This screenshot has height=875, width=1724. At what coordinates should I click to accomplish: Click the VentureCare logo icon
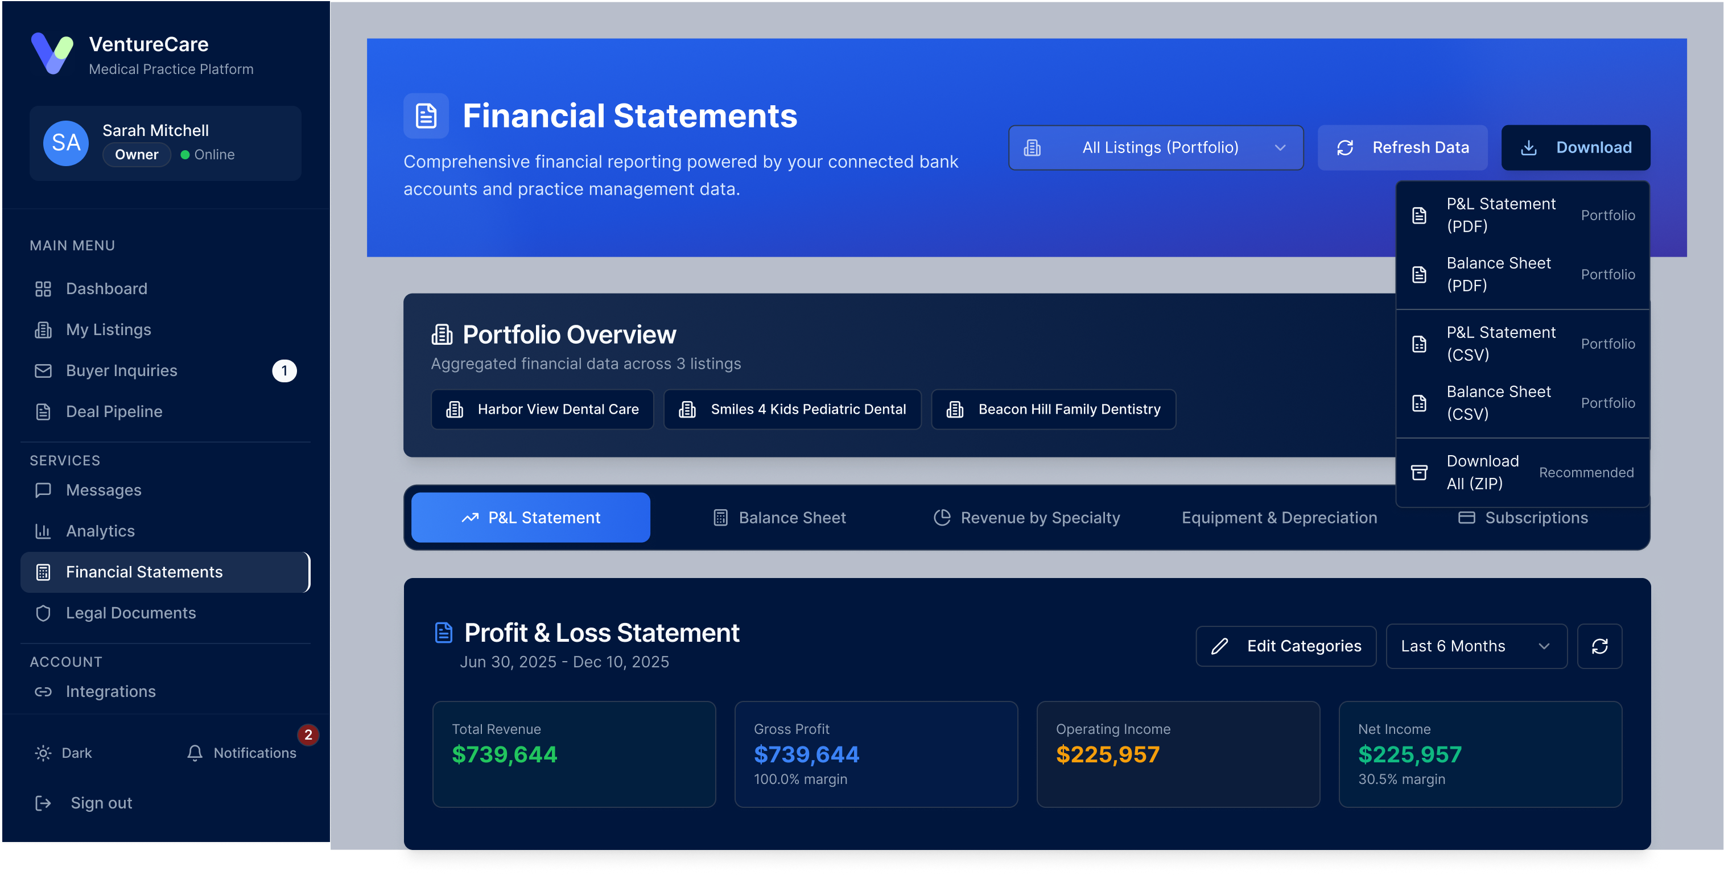tap(52, 53)
